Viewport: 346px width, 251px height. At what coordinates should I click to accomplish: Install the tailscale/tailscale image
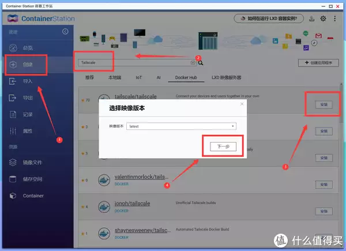coord(324,104)
